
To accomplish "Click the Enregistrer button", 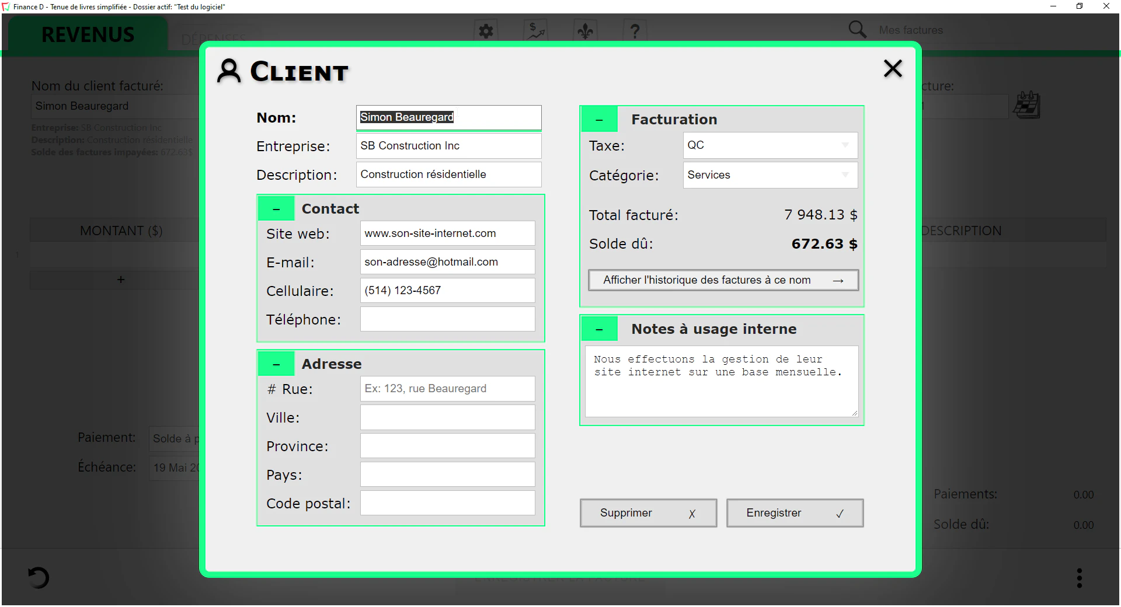I will click(794, 512).
